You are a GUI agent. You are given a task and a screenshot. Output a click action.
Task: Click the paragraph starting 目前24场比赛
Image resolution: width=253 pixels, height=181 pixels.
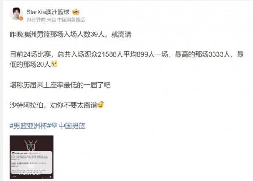pos(126,59)
